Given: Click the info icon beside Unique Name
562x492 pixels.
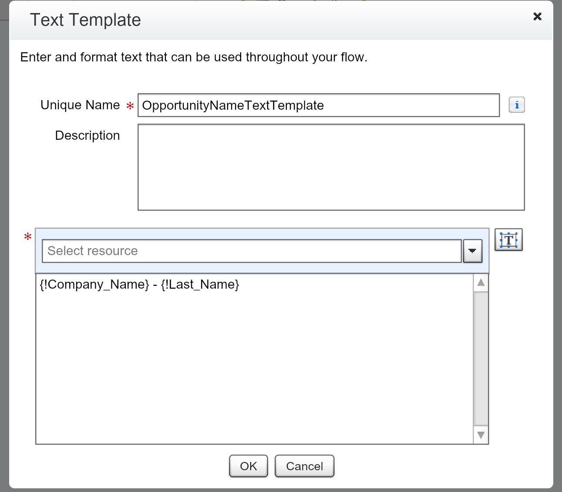Looking at the screenshot, I should 516,105.
